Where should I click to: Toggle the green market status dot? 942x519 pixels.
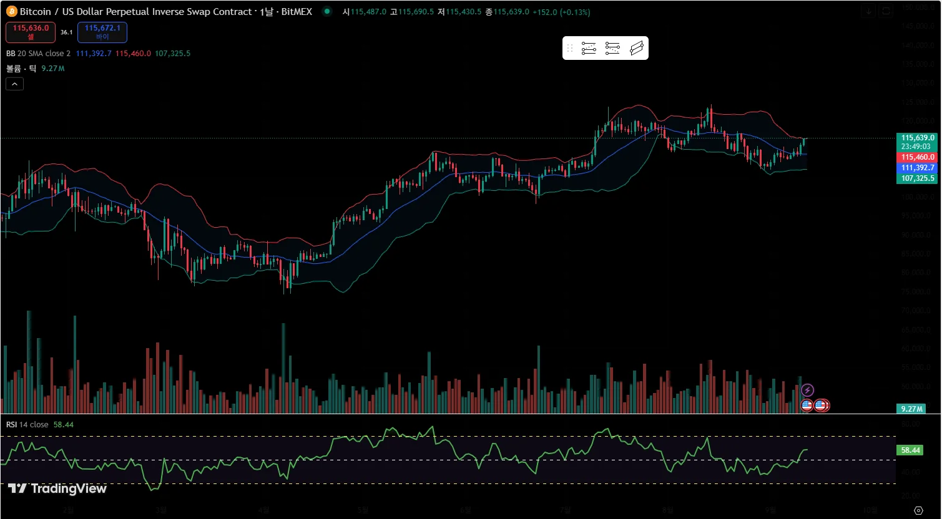tap(327, 11)
